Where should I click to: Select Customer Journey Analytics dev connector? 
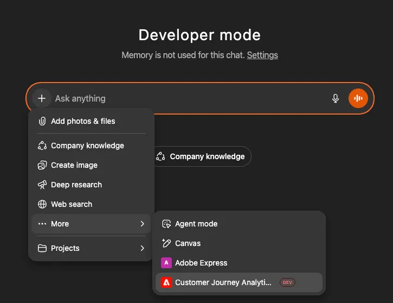(239, 282)
